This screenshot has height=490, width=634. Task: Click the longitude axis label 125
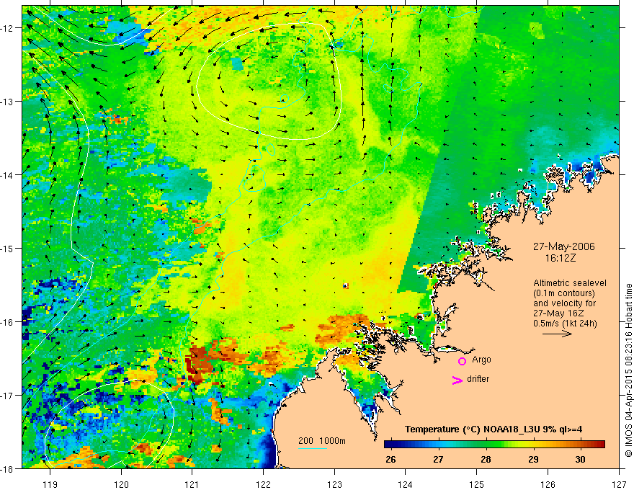pos(477,484)
